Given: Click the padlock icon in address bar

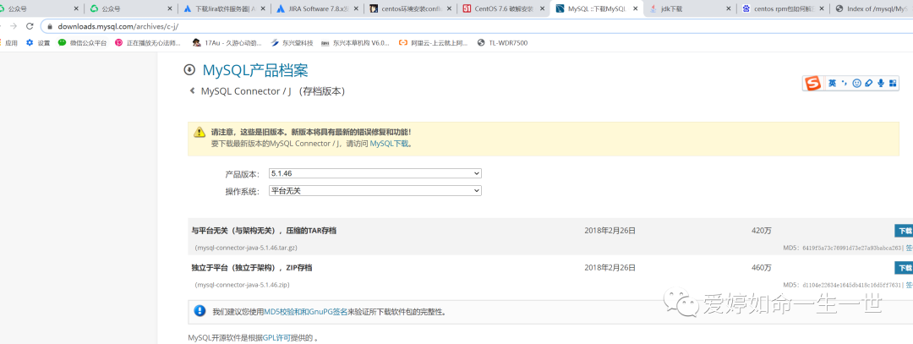Looking at the screenshot, I should pyautogui.click(x=50, y=27).
